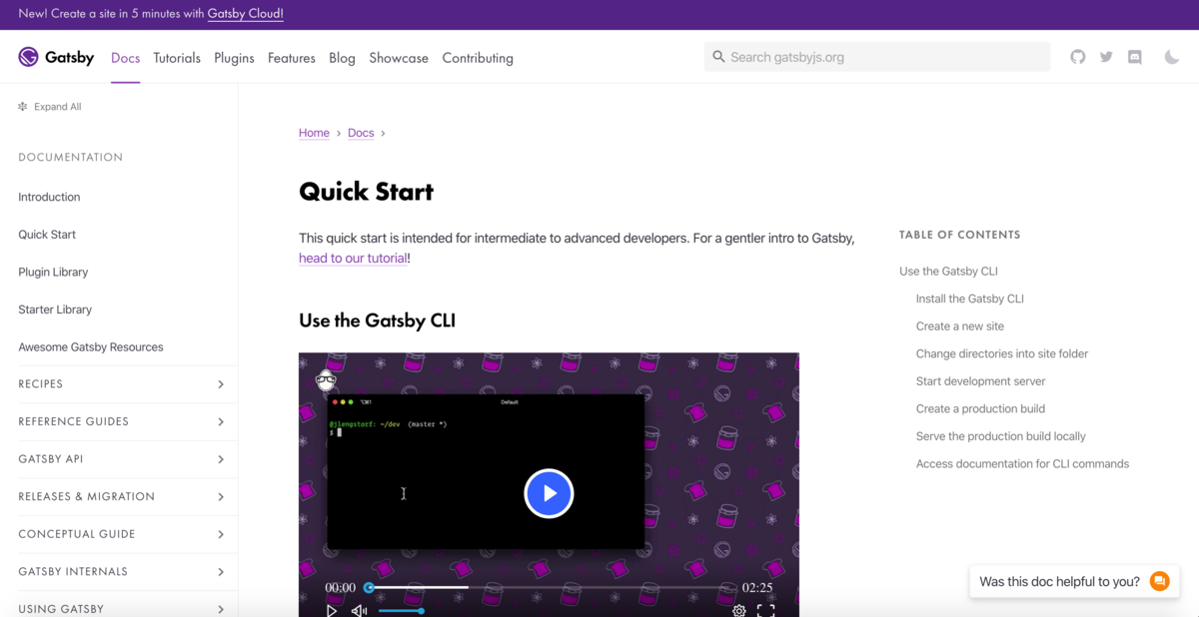Open the GitHub icon link
Screen dimensions: 1199x617
click(1077, 57)
